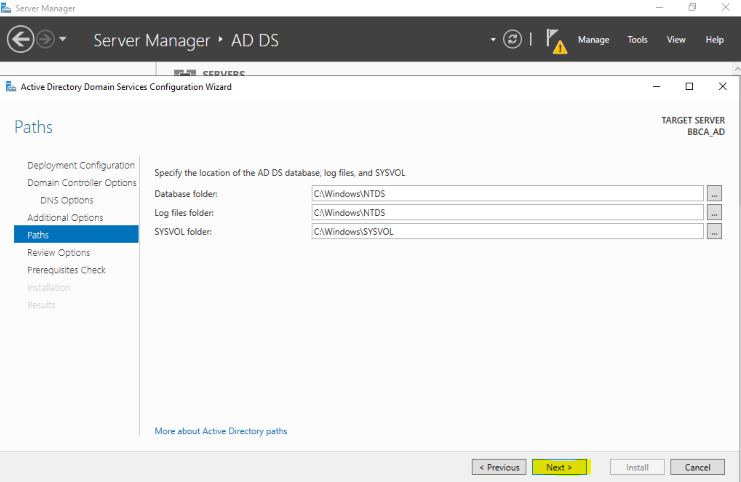Open the dropdown arrow left of refresh
Image resolution: width=741 pixels, height=482 pixels.
coord(493,40)
